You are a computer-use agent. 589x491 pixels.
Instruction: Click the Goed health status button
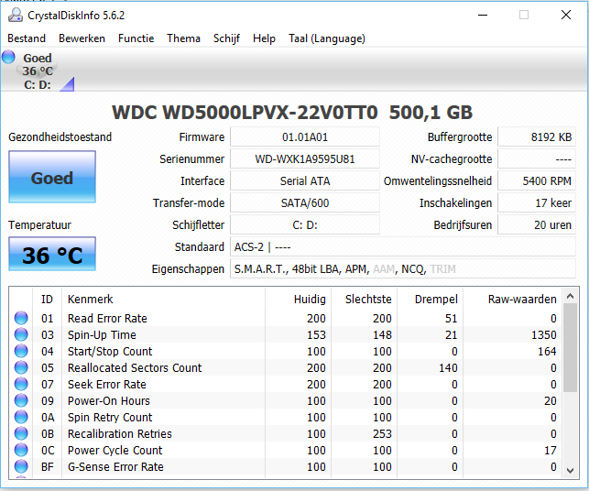pos(52,177)
